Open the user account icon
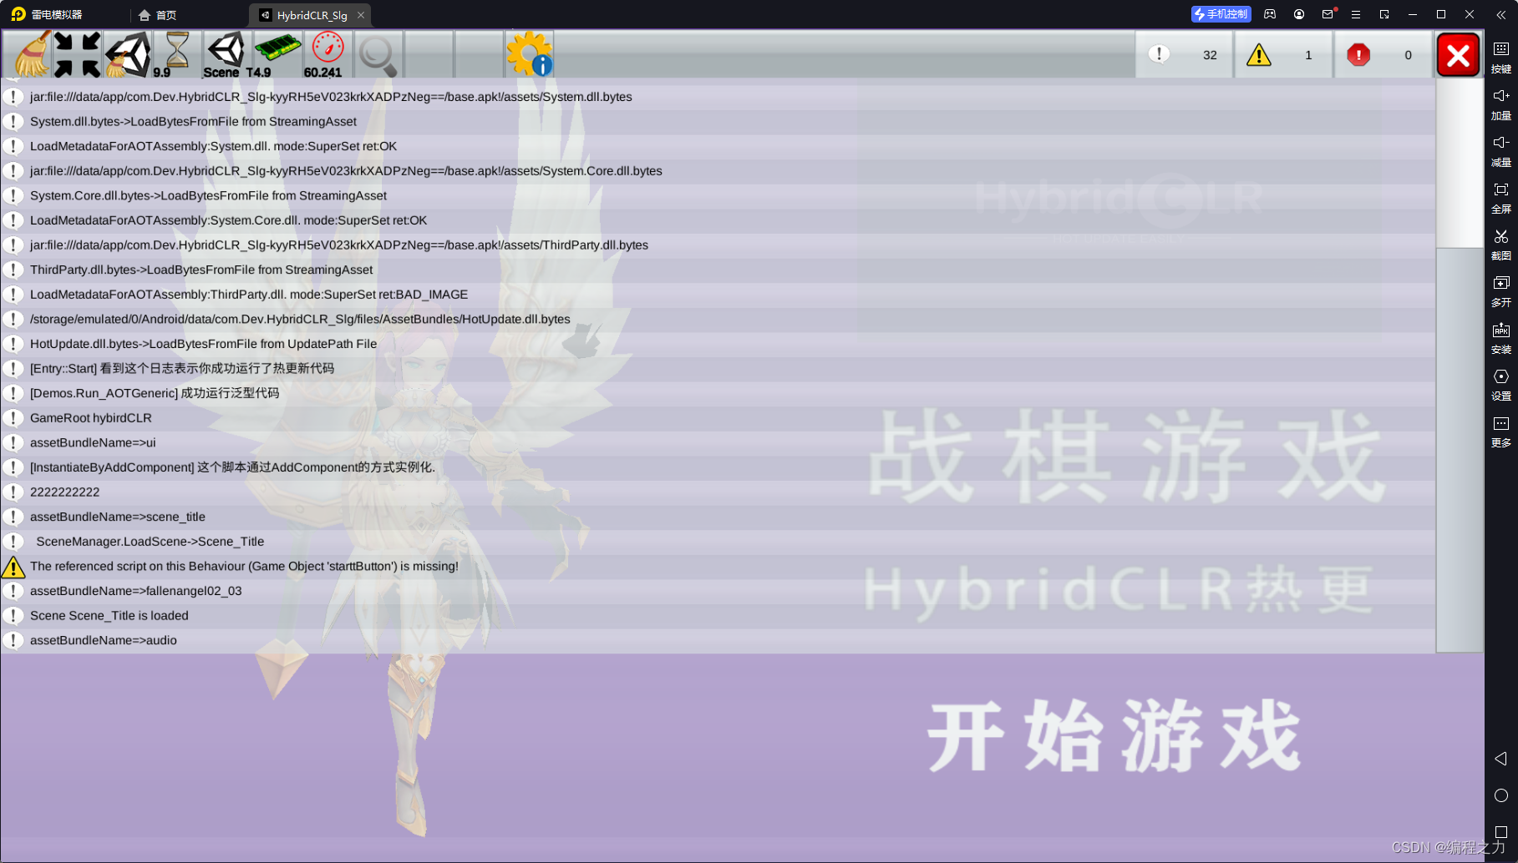Viewport: 1518px width, 863px height. coord(1299,14)
